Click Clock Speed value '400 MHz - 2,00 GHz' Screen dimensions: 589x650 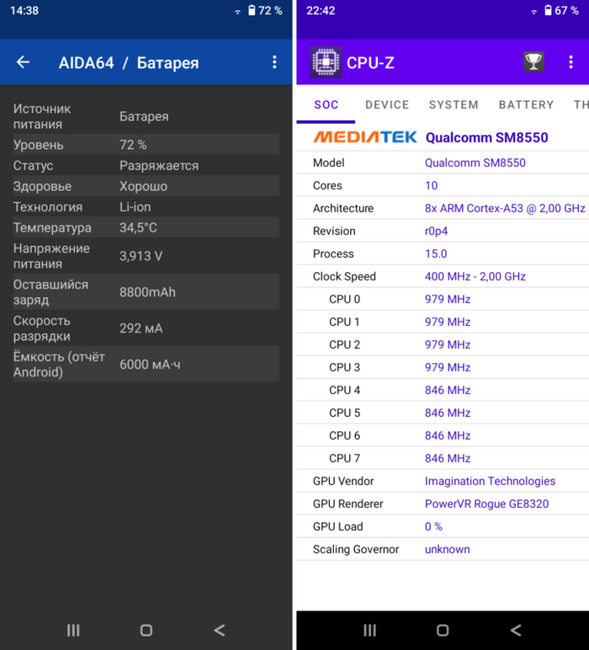[x=475, y=276]
